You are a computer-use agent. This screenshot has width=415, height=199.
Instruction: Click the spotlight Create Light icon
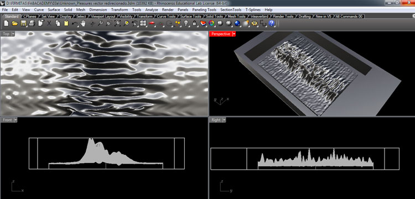(246, 24)
